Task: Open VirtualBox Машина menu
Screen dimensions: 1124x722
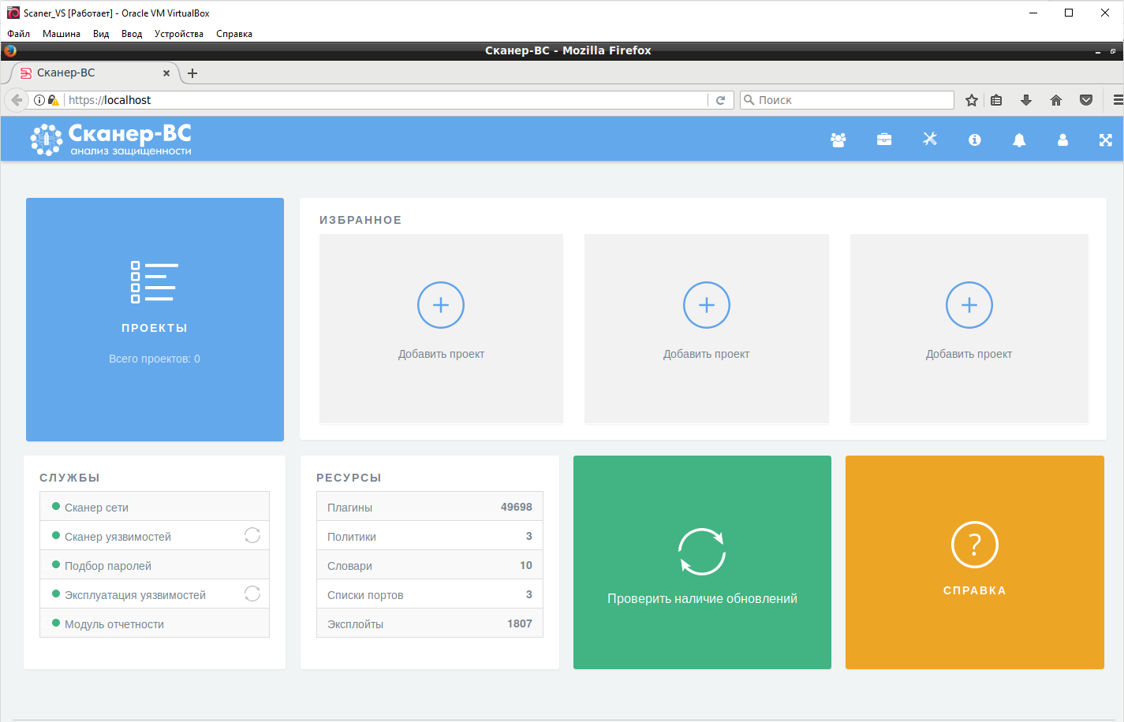Action: point(62,34)
